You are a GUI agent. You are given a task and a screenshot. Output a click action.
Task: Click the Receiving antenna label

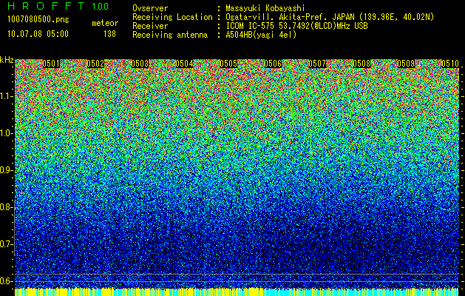(x=170, y=35)
